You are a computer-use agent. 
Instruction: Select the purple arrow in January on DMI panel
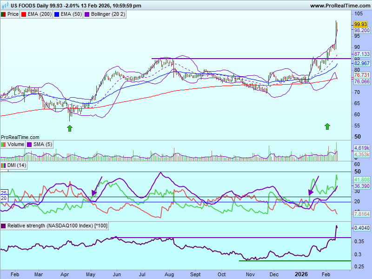[314, 186]
